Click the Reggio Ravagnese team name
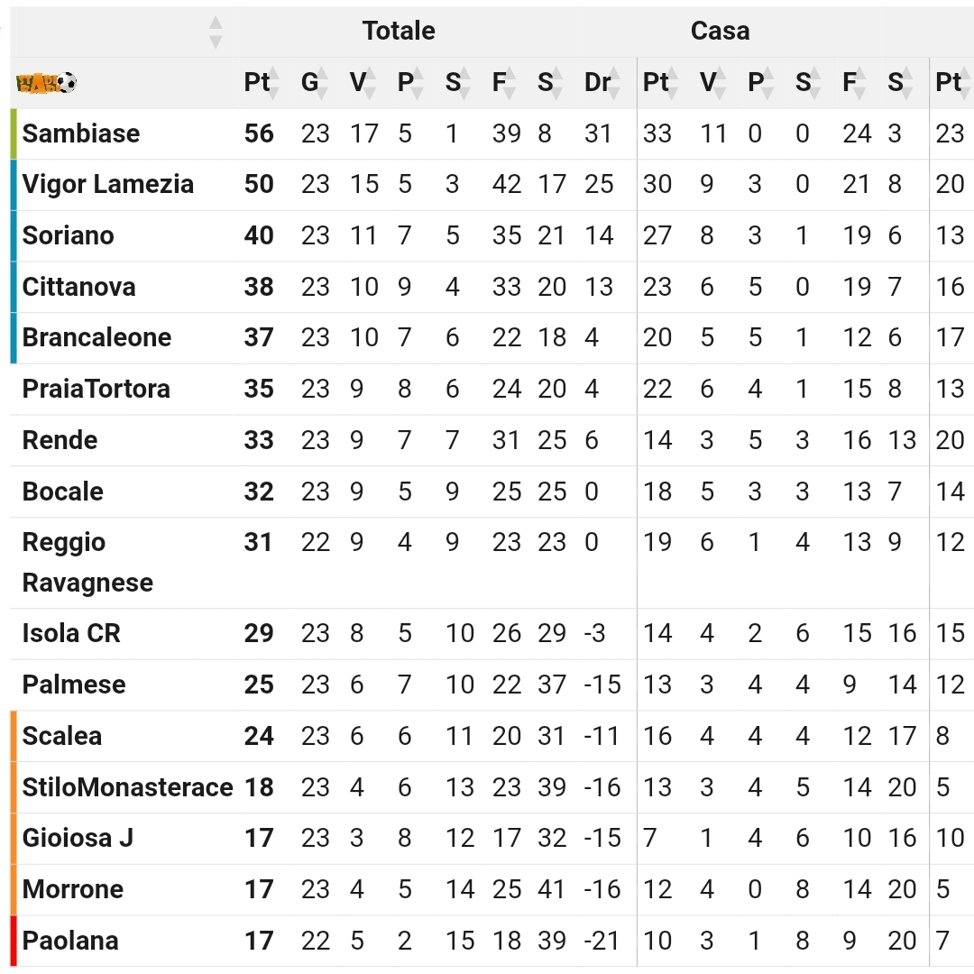The image size is (974, 974). 87,563
